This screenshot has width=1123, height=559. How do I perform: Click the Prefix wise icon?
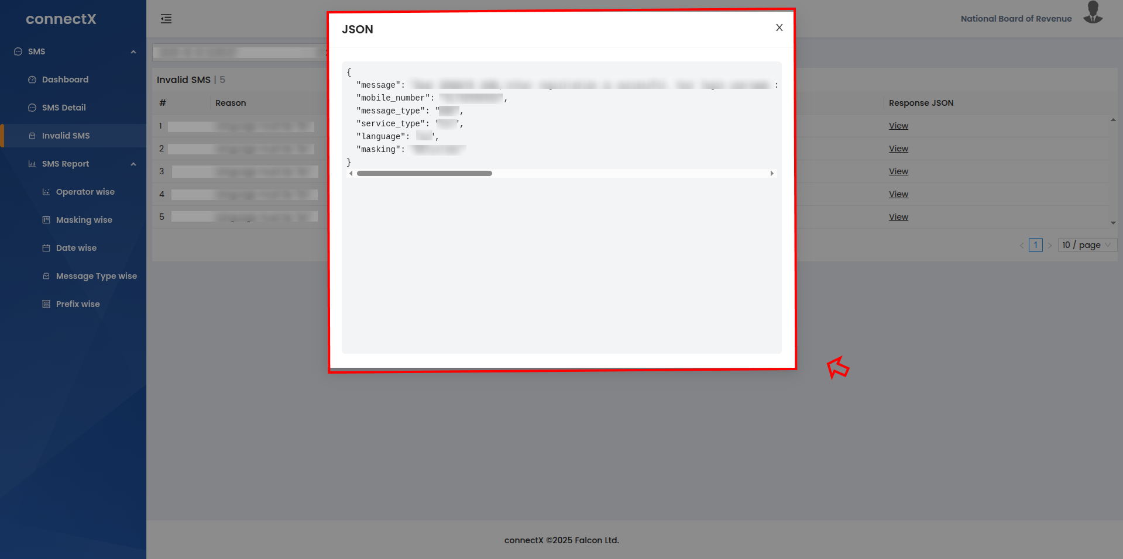click(46, 304)
